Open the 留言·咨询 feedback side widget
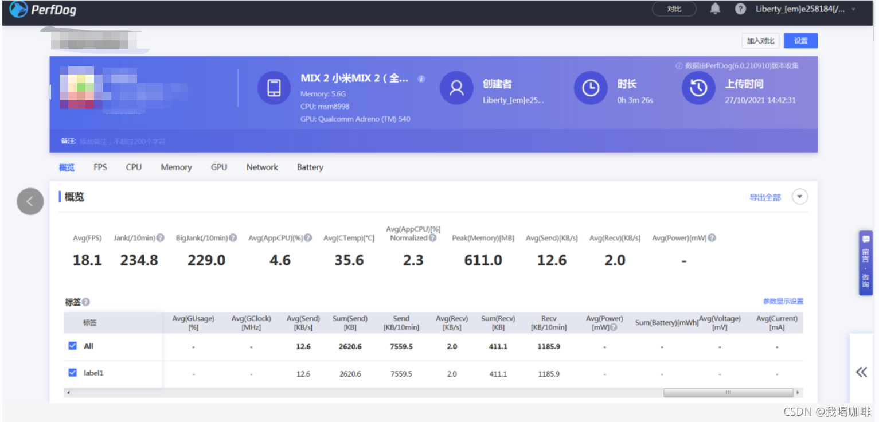879x422 pixels. pyautogui.click(x=865, y=263)
